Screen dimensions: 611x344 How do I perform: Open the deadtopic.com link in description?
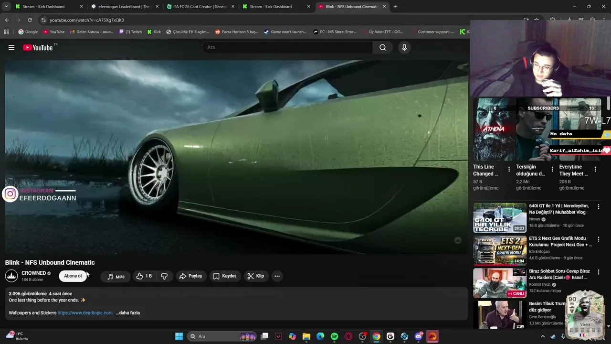(86, 313)
